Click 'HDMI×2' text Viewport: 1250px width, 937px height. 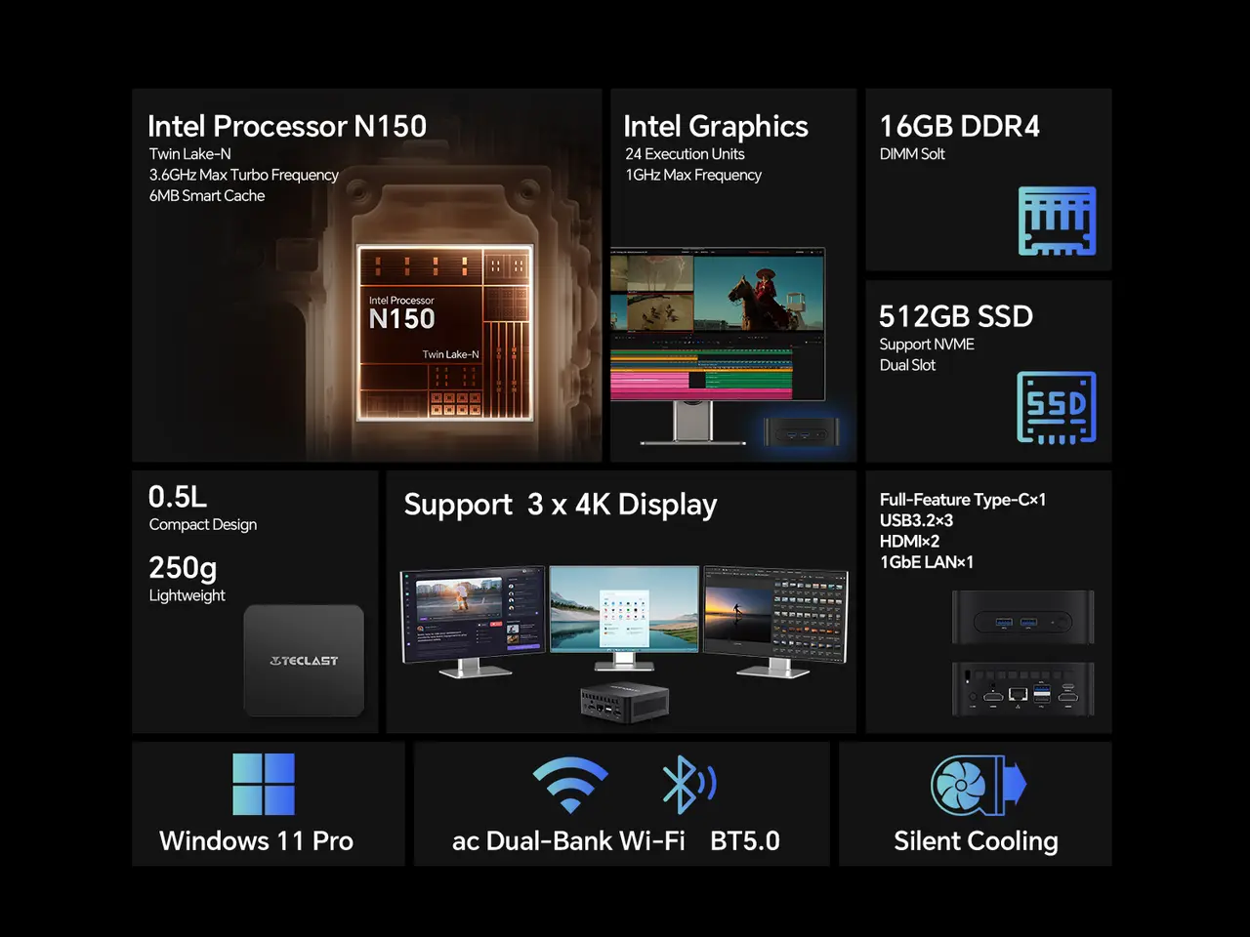point(909,541)
